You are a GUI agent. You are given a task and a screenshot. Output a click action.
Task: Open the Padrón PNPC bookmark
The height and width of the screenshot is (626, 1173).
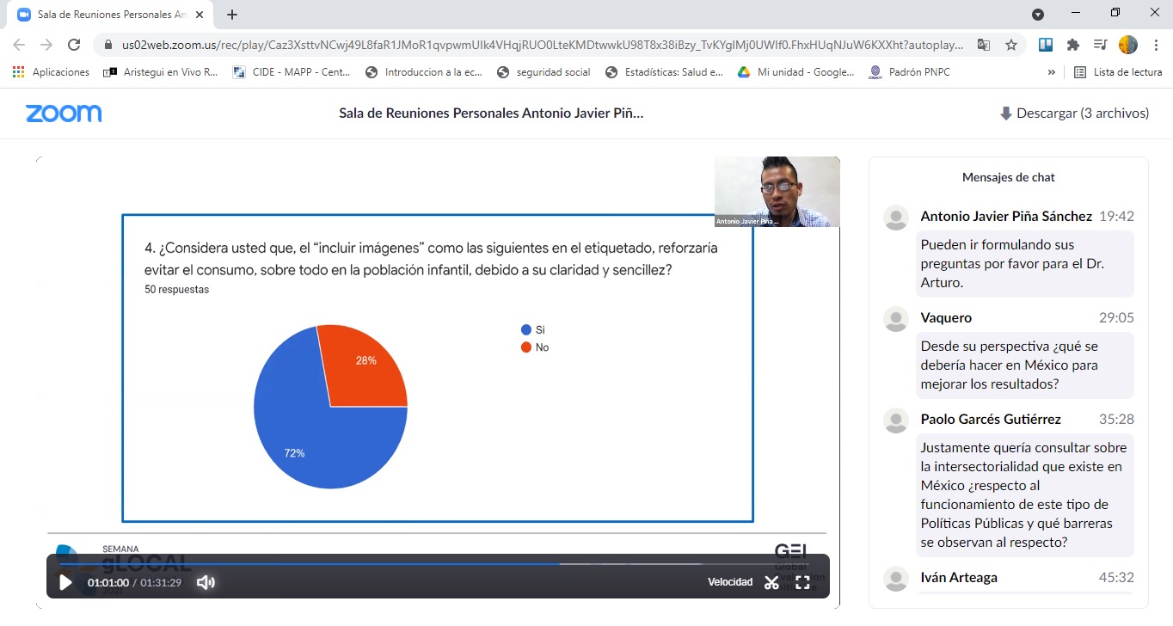click(910, 72)
